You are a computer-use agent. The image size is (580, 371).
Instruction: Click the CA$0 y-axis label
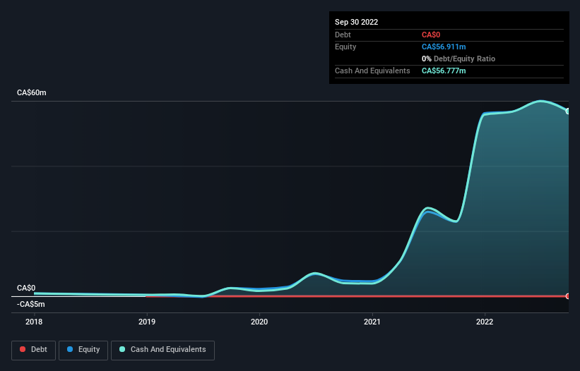point(26,288)
